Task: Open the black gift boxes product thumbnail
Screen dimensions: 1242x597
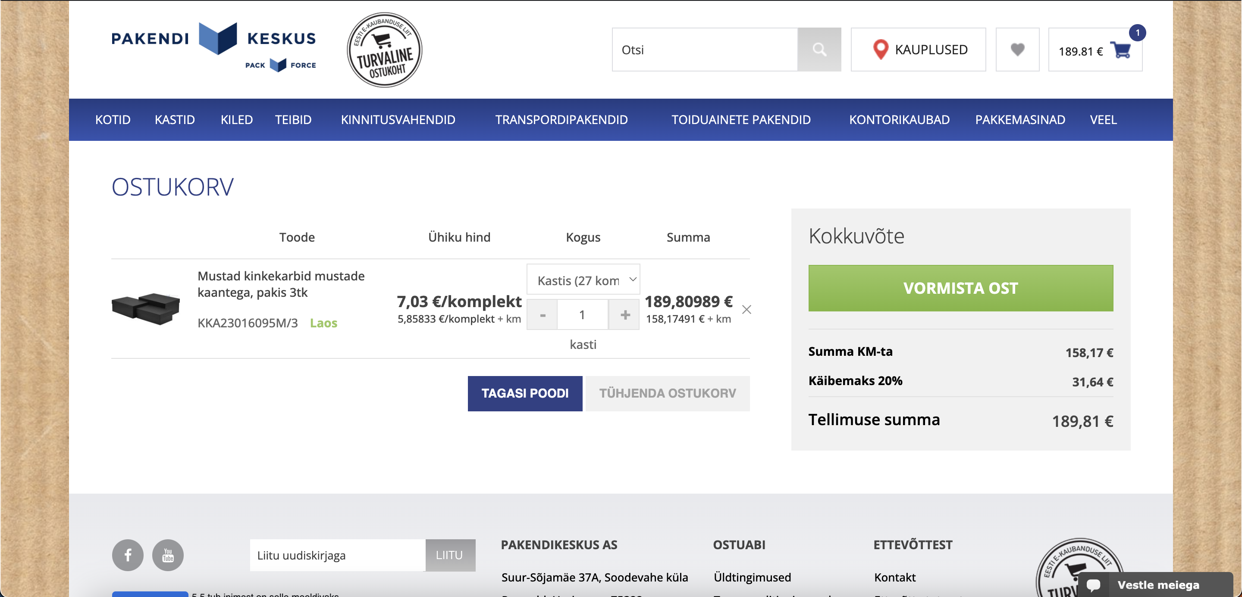Action: tap(146, 308)
